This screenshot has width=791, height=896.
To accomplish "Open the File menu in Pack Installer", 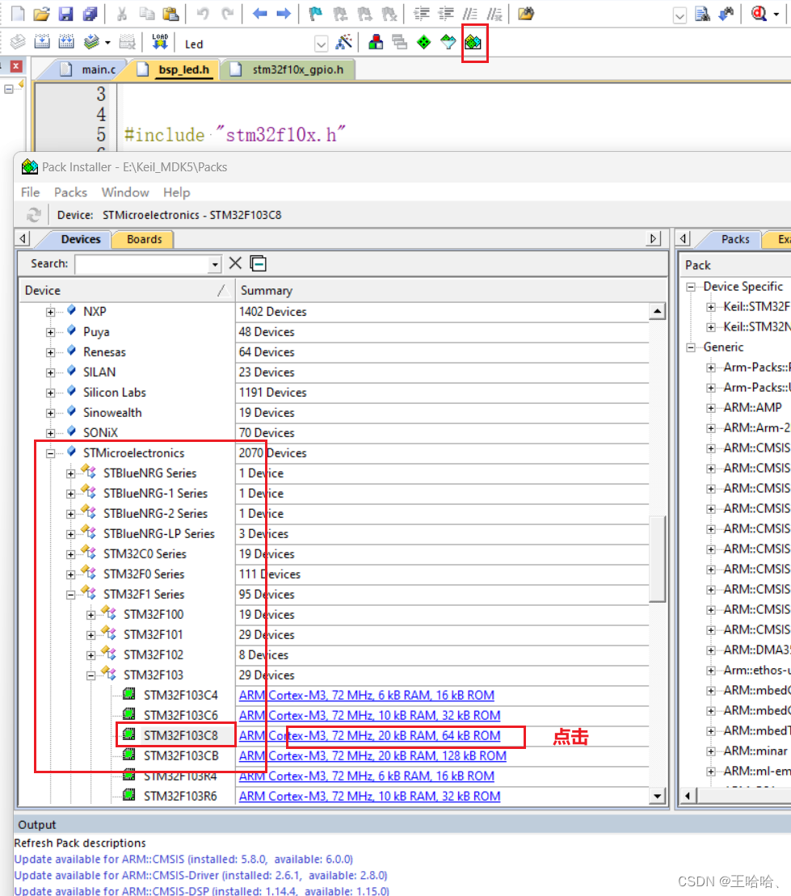I will (x=30, y=192).
